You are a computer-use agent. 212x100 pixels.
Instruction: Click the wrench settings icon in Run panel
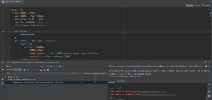[2, 70]
